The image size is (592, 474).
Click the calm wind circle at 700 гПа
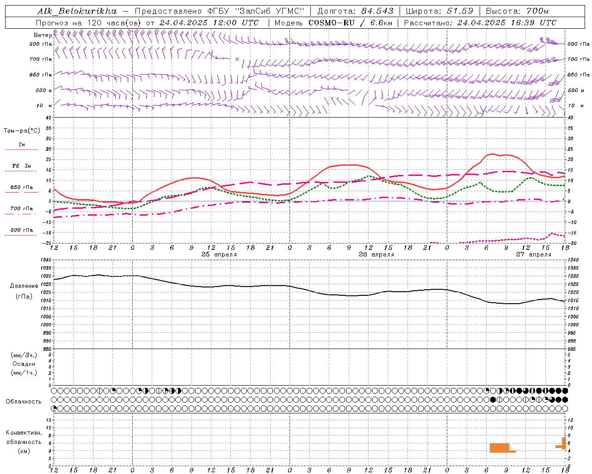pos(237,59)
